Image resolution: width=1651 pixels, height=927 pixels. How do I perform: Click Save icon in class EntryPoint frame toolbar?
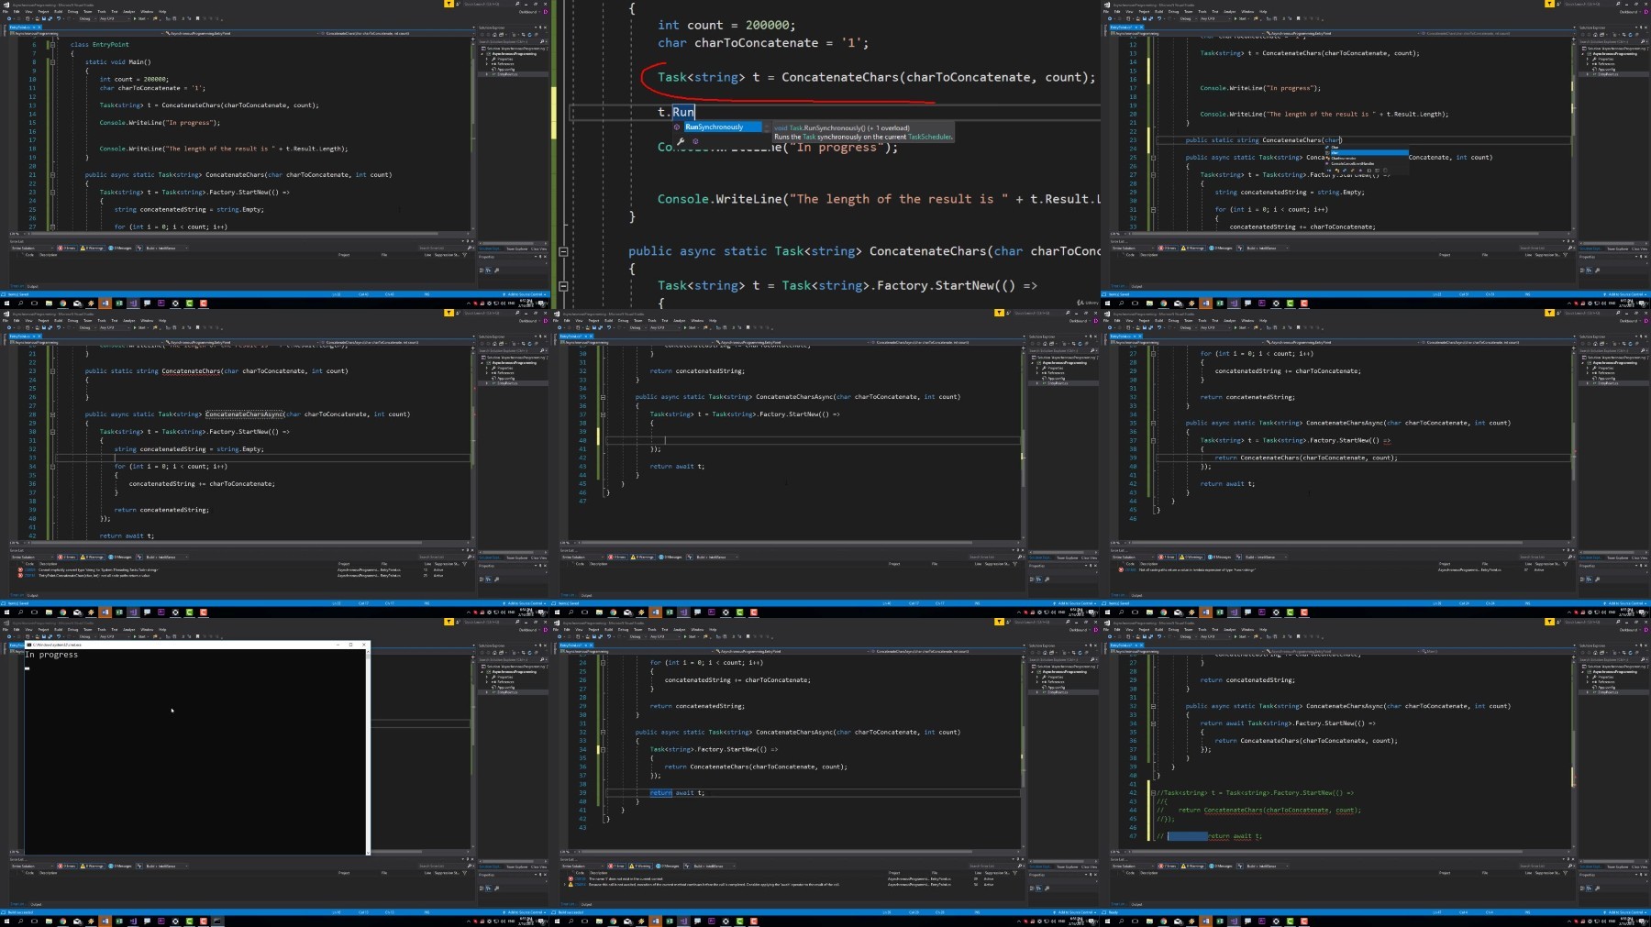point(44,18)
